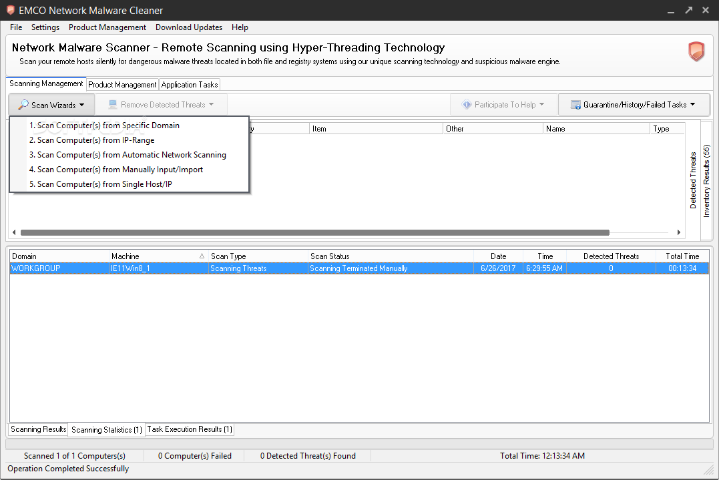Click the Other column header
The image size is (719, 480).
coord(493,129)
